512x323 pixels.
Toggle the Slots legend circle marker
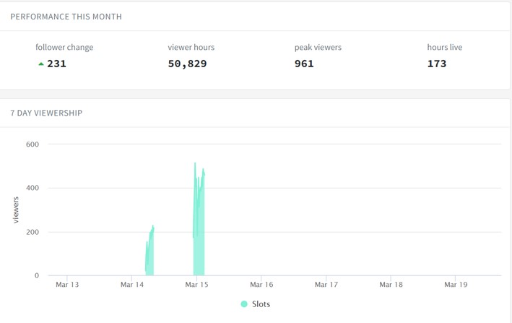(x=244, y=304)
